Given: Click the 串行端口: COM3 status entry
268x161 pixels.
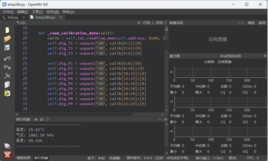Looking at the screenshot, I should click(x=209, y=158).
